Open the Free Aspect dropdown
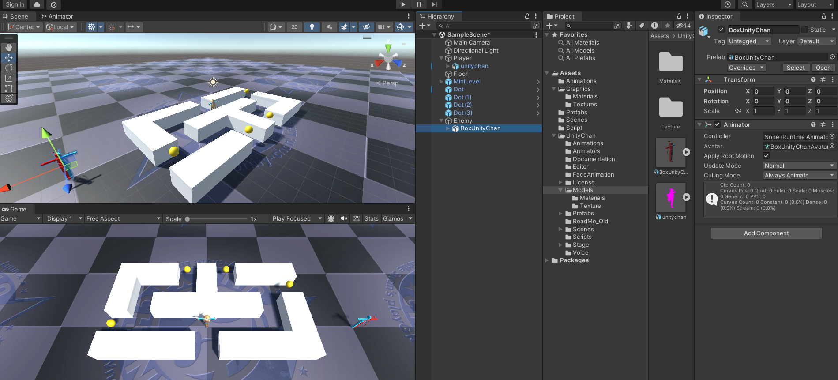Viewport: 838px width, 380px height. pos(123,218)
